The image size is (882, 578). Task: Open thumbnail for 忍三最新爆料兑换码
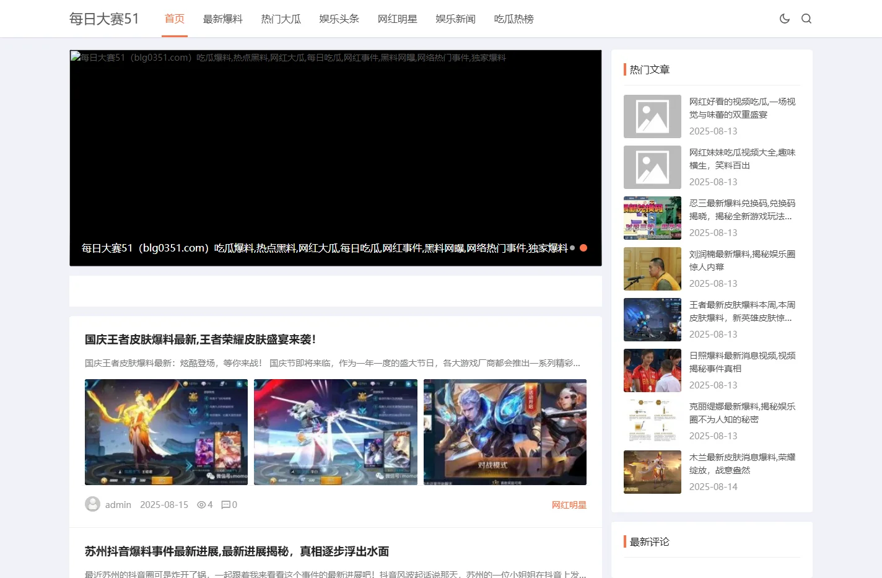[652, 218]
